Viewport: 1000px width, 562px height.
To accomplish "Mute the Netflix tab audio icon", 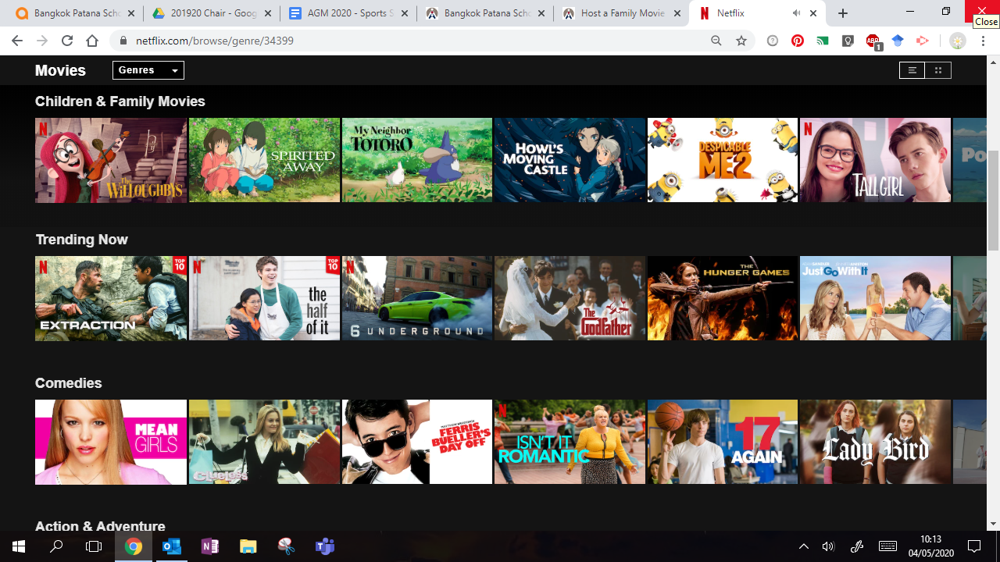I will (x=796, y=13).
